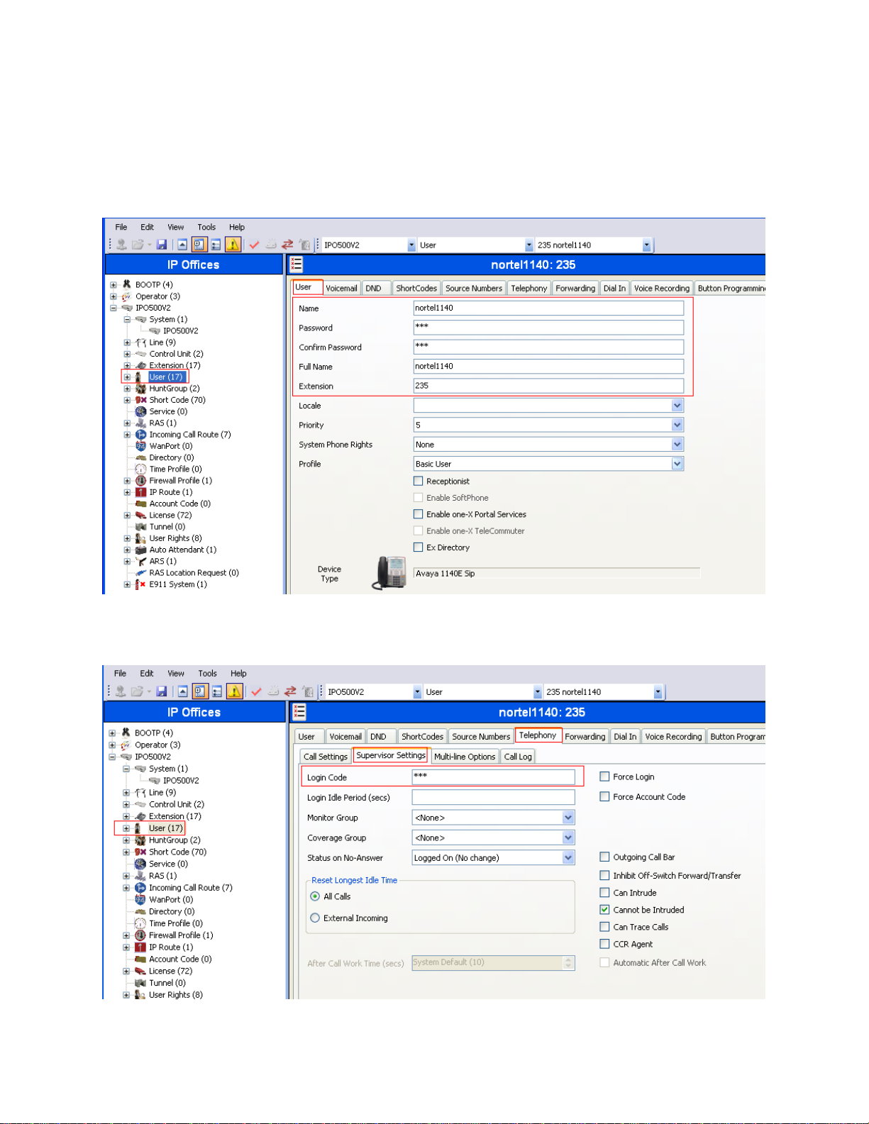Click the RAS Location Request tree icon

[x=140, y=573]
